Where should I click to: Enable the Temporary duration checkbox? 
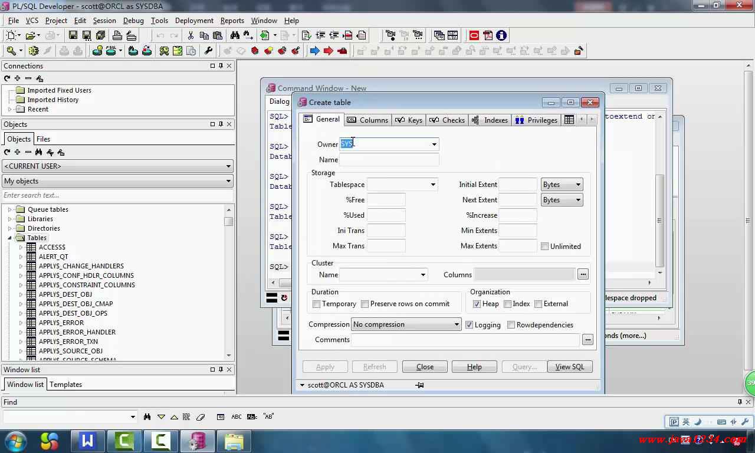coord(317,304)
